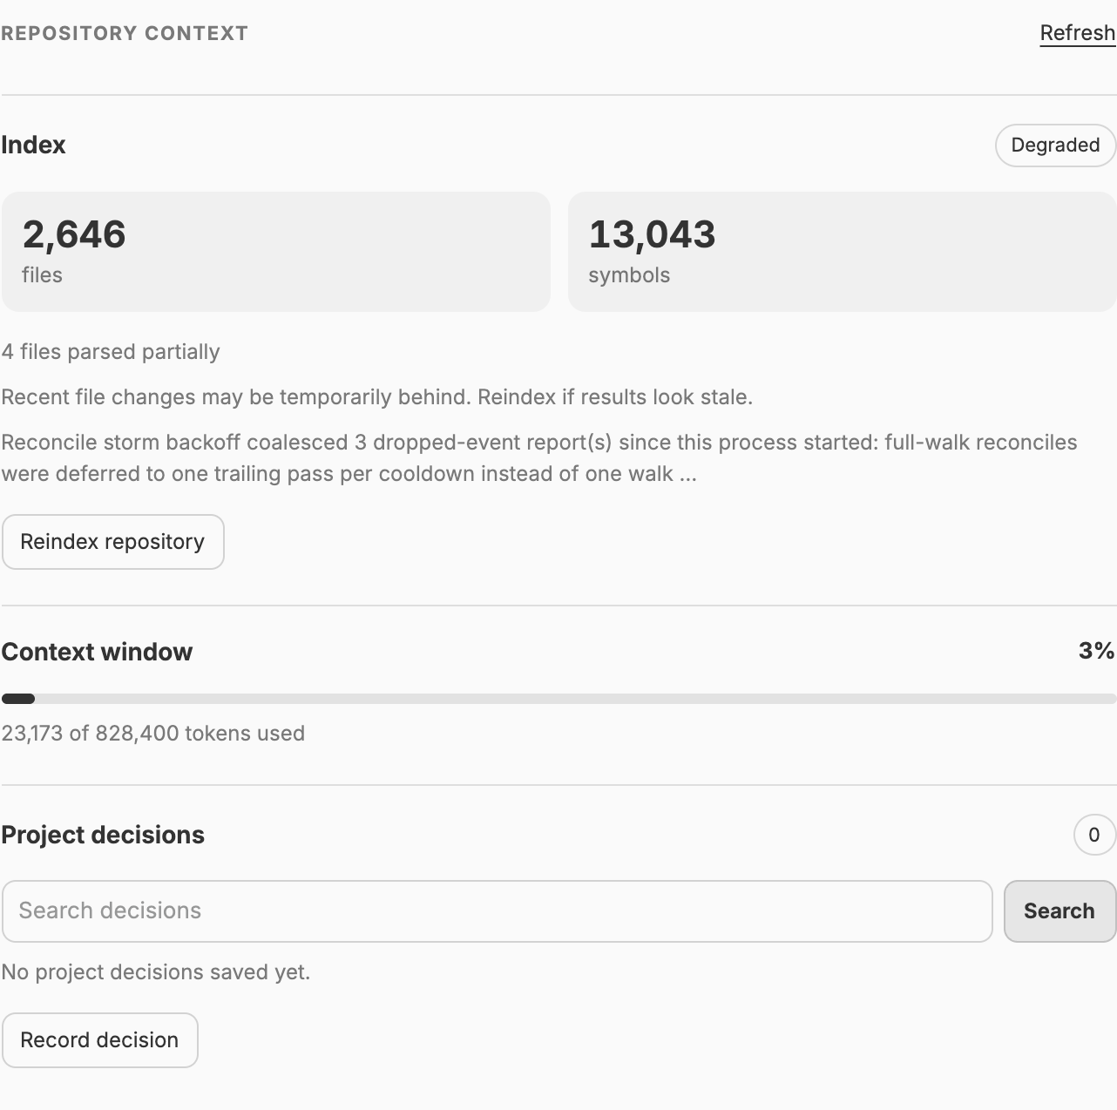Screen dimensions: 1117x1110
Task: Click the '4 files parsed partially' notice
Action: tap(111, 352)
